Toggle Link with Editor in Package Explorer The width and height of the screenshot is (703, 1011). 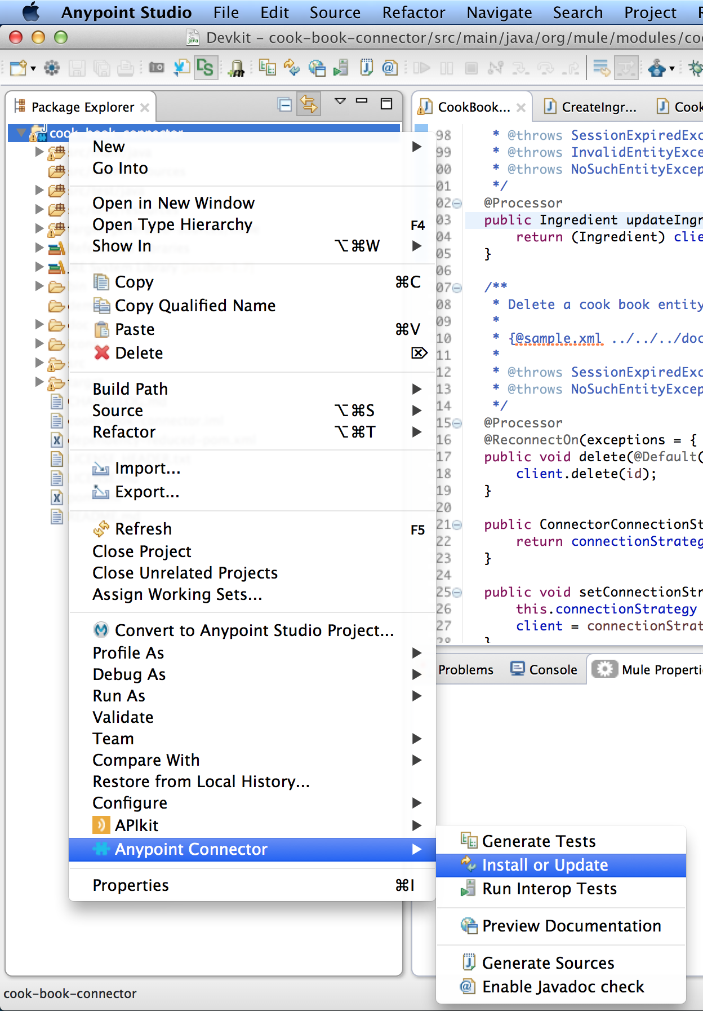tap(309, 104)
